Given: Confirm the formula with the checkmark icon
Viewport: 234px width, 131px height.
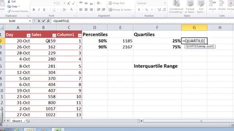Looking at the screenshot, I should [44, 21].
